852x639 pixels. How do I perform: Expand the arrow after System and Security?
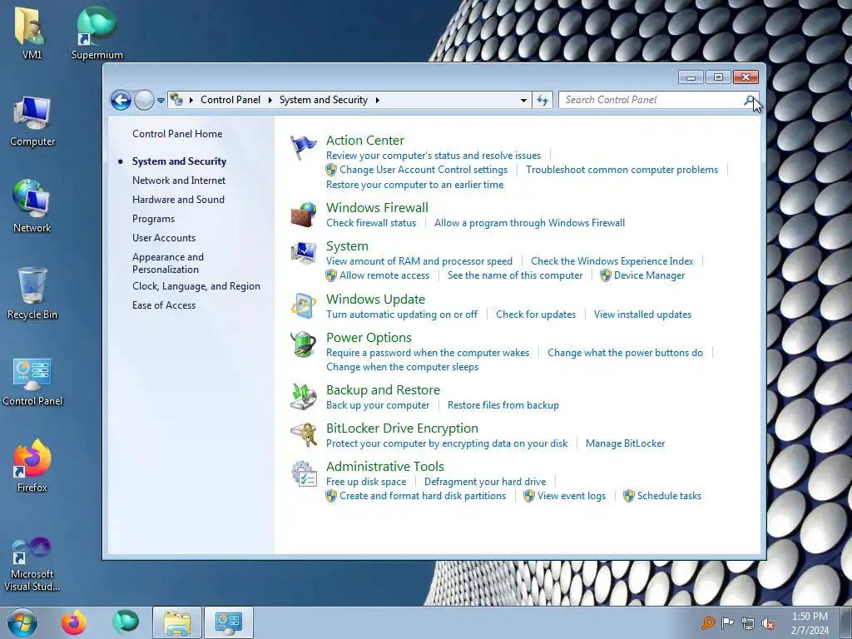(377, 100)
